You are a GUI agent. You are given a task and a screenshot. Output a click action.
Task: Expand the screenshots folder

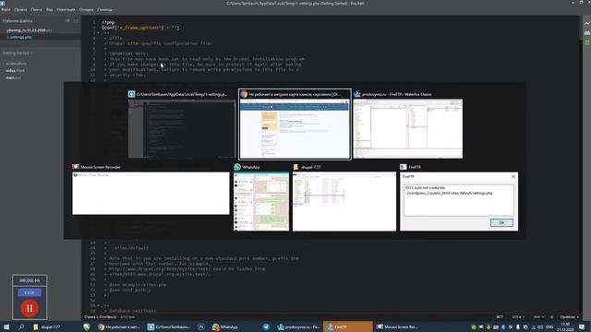tap(15, 64)
